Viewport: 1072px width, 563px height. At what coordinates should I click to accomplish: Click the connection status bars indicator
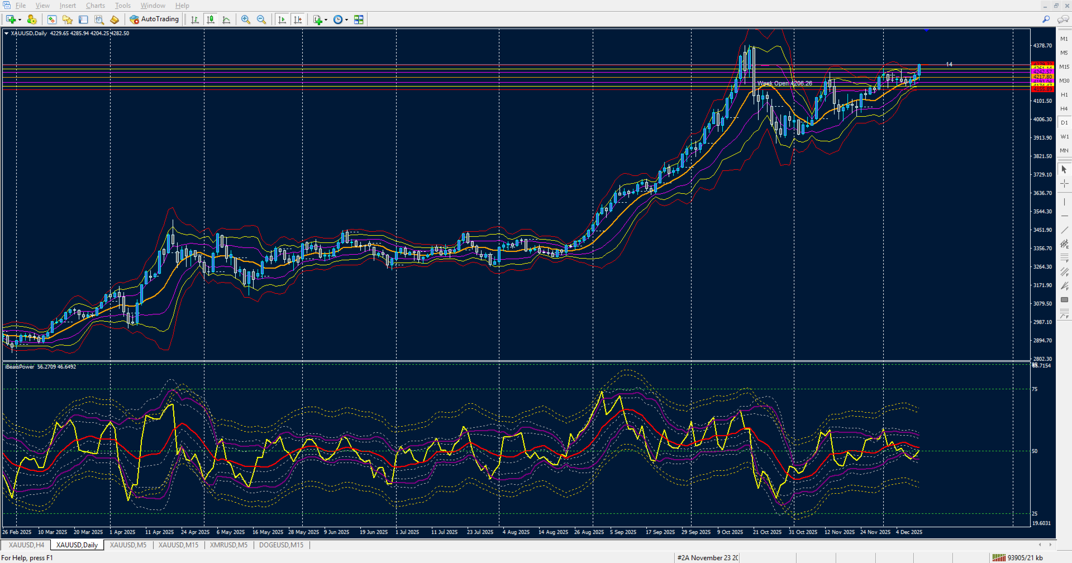click(x=999, y=557)
